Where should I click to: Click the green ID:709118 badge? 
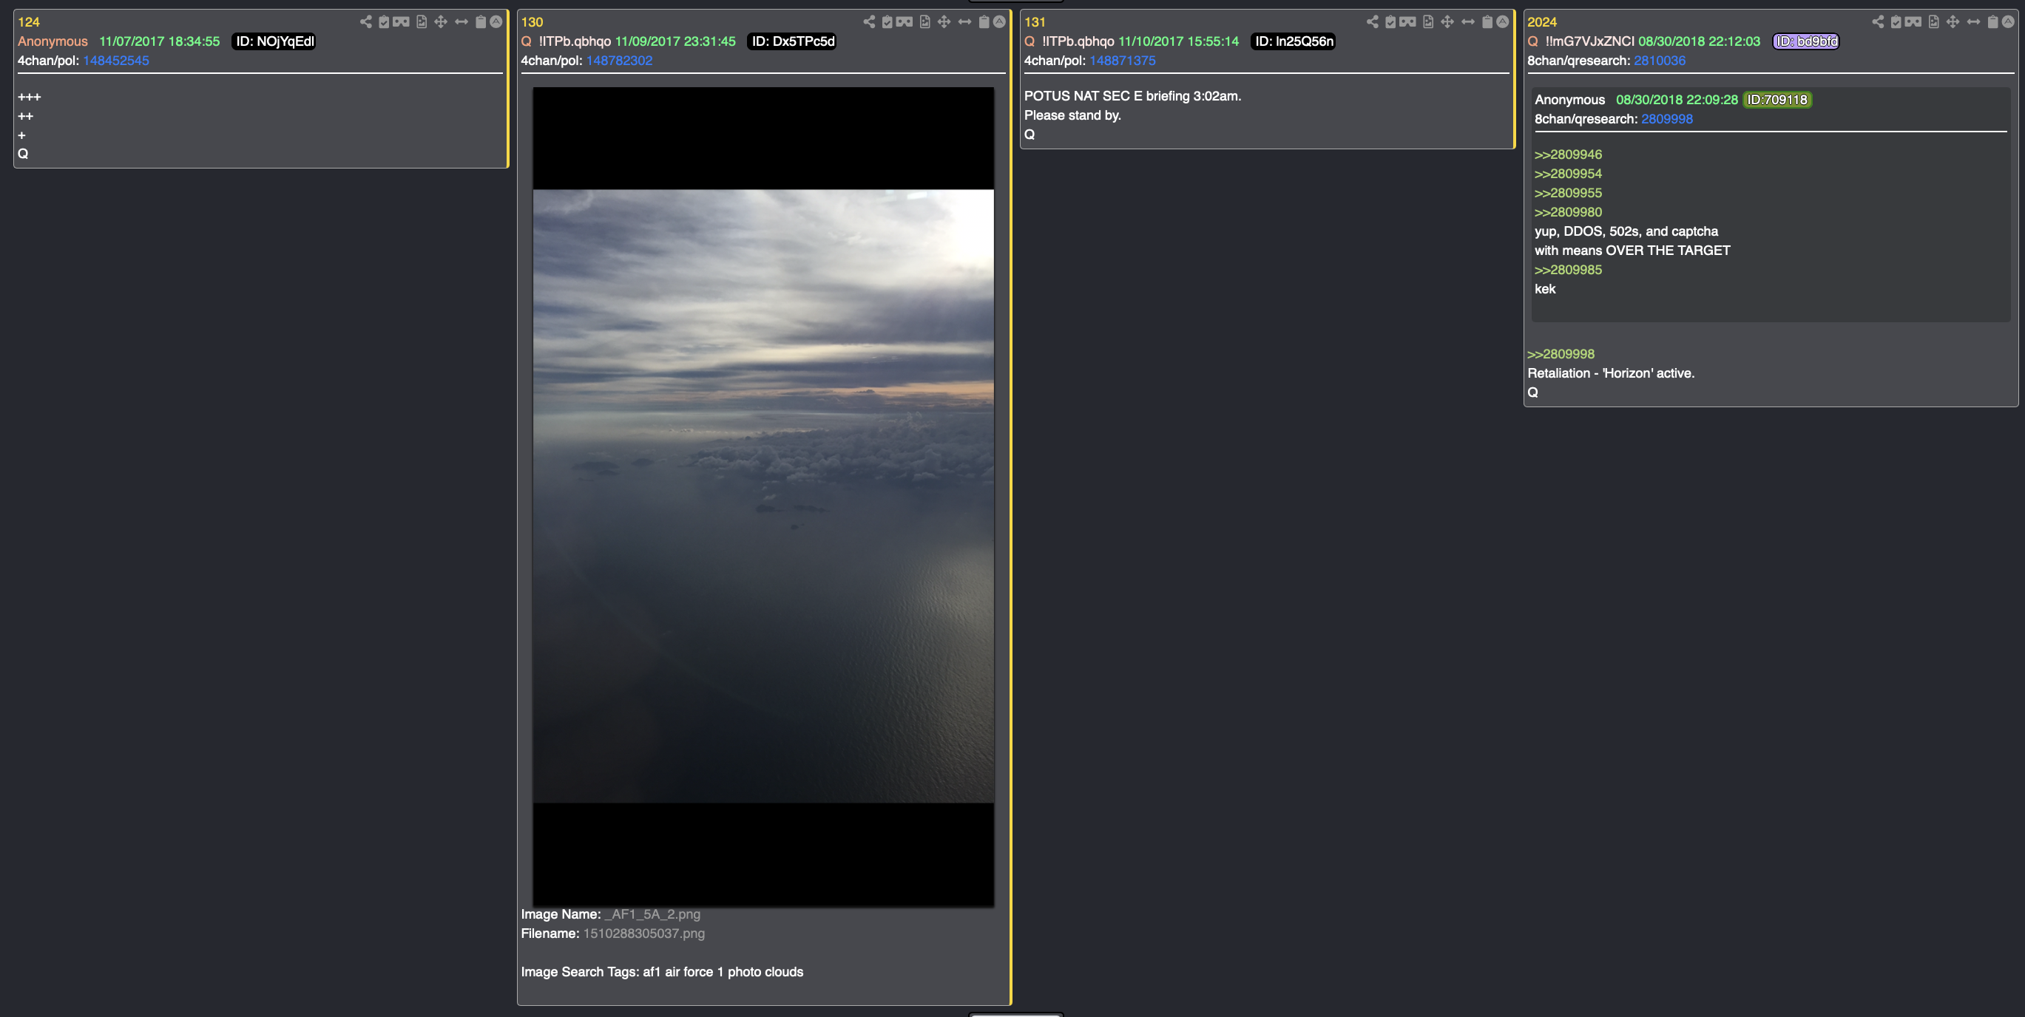point(1776,100)
